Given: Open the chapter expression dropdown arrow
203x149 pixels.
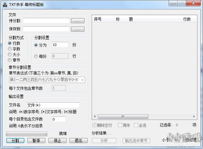Looking at the screenshot, I should point(82,80).
